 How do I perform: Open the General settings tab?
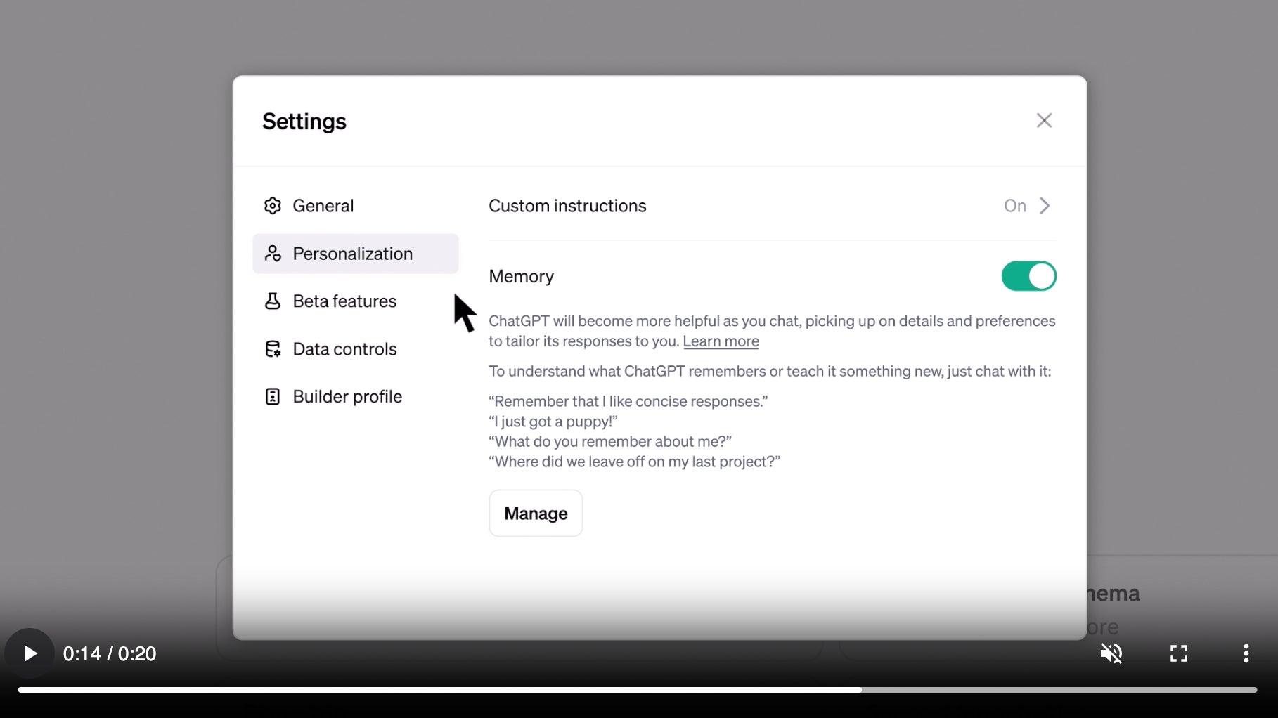pos(356,206)
